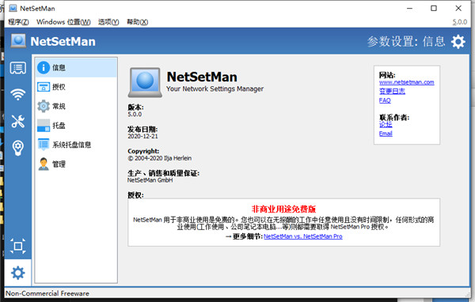
Task: Click the Email contact link
Action: pos(386,134)
